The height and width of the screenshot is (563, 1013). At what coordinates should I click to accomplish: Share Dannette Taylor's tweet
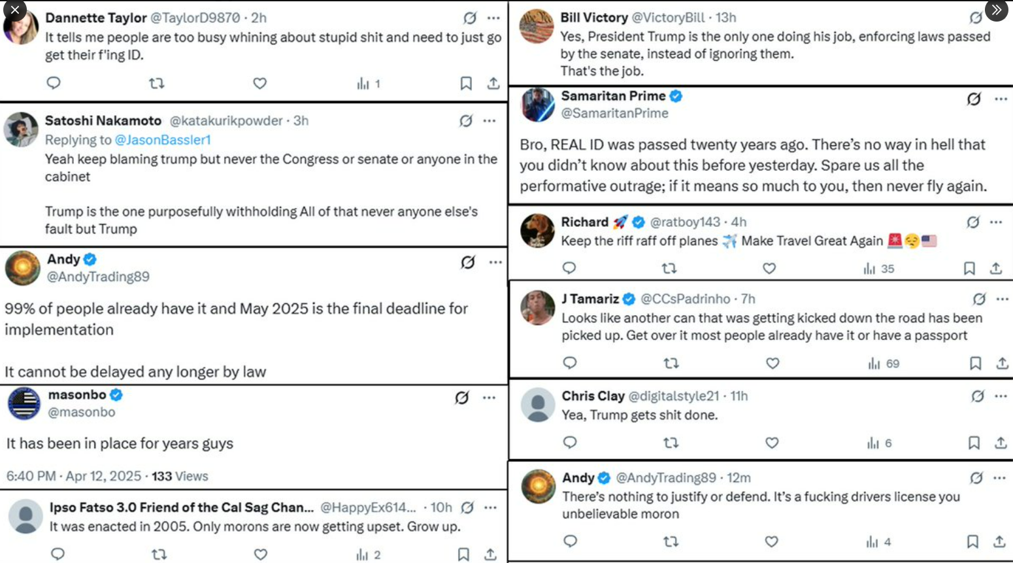tap(493, 83)
